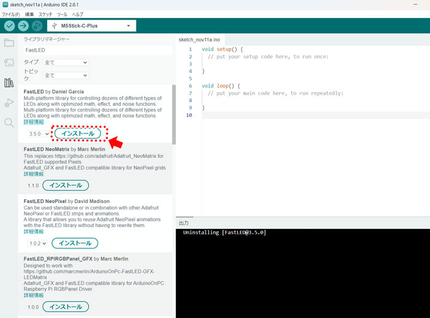Viewport: 430px width, 318px height.
Task: Click the 'void loop() {' code line
Action: [221, 86]
